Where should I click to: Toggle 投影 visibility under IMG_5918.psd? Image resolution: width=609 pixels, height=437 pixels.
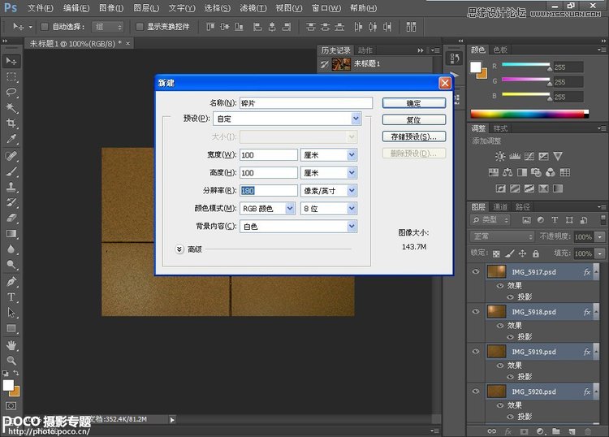511,337
